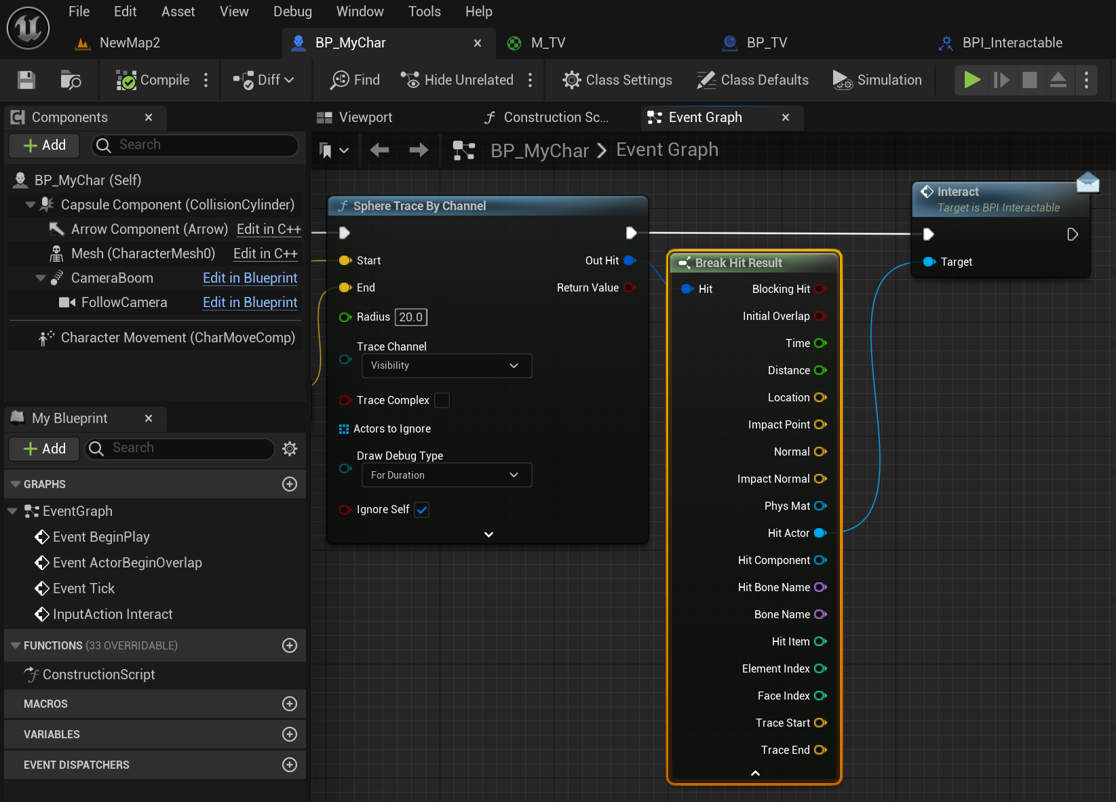The width and height of the screenshot is (1116, 802).
Task: Collapse Sphere Trace node advanced pins
Action: 488,534
